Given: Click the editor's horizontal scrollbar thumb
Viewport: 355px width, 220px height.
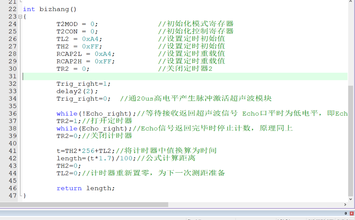Looking at the screenshot, I should (x=84, y=205).
